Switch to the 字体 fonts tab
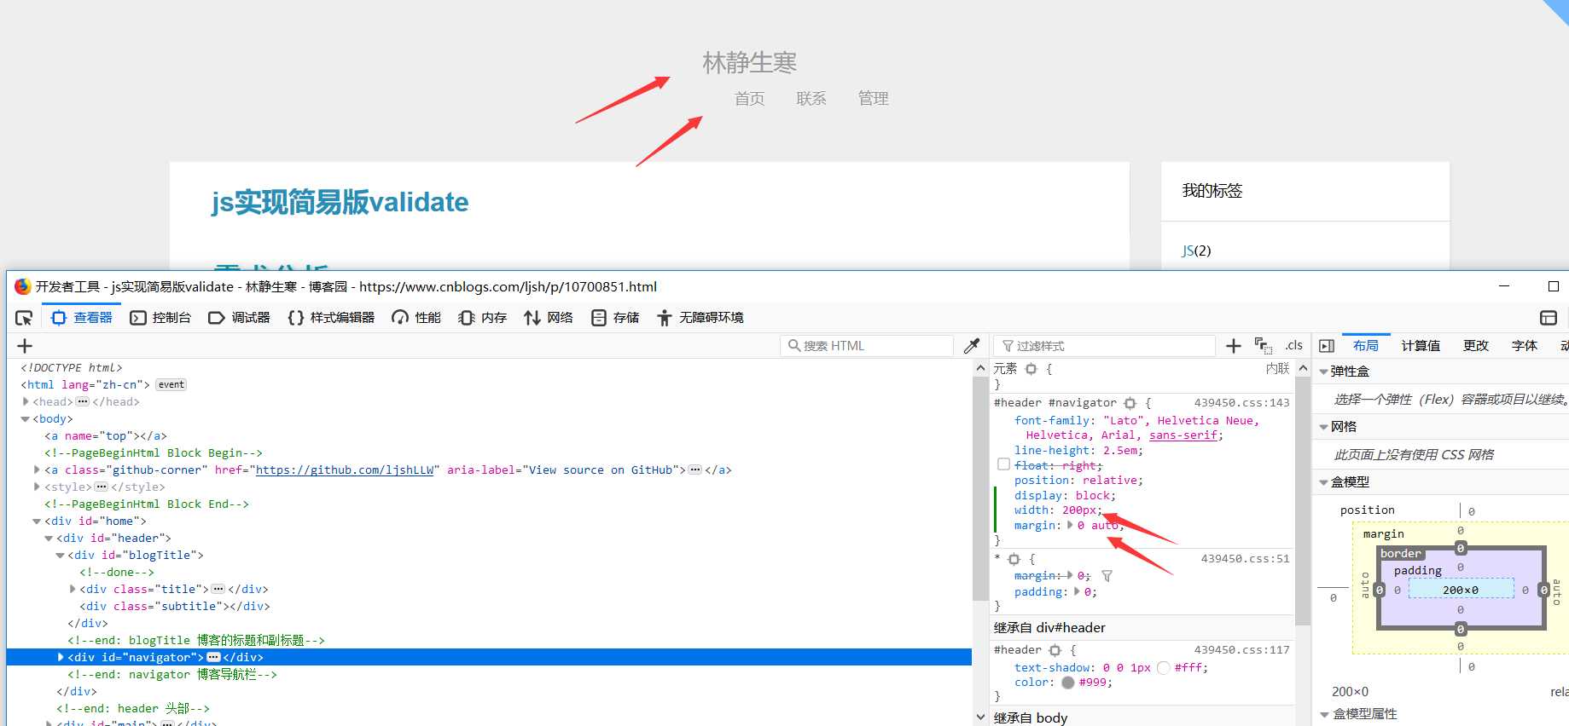The width and height of the screenshot is (1569, 726). click(1525, 346)
